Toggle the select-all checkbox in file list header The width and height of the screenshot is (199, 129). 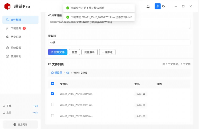[53, 84]
